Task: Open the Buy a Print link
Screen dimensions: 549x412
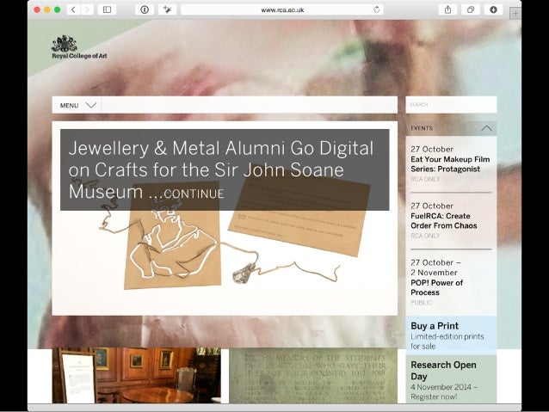Action: tap(435, 326)
